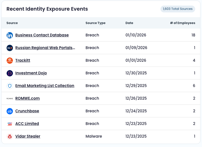This screenshot has height=147, width=202.
Task: Click the 1,603 Total Sources badge
Action: click(178, 9)
